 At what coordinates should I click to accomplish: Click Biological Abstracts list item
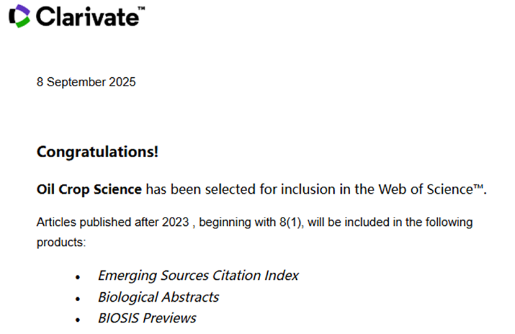(158, 297)
